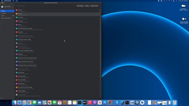The image size is (189, 106).
Task: Launch Safari from the Dock
Action: (19, 103)
